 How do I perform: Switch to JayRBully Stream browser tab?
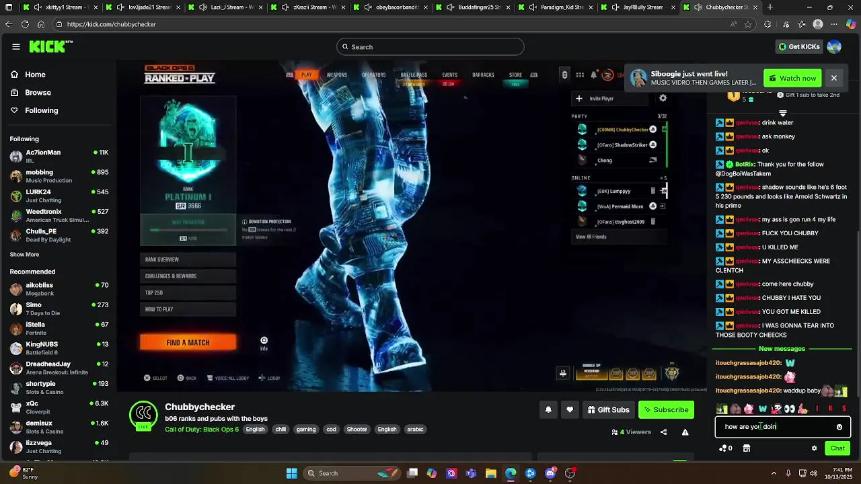(x=638, y=7)
